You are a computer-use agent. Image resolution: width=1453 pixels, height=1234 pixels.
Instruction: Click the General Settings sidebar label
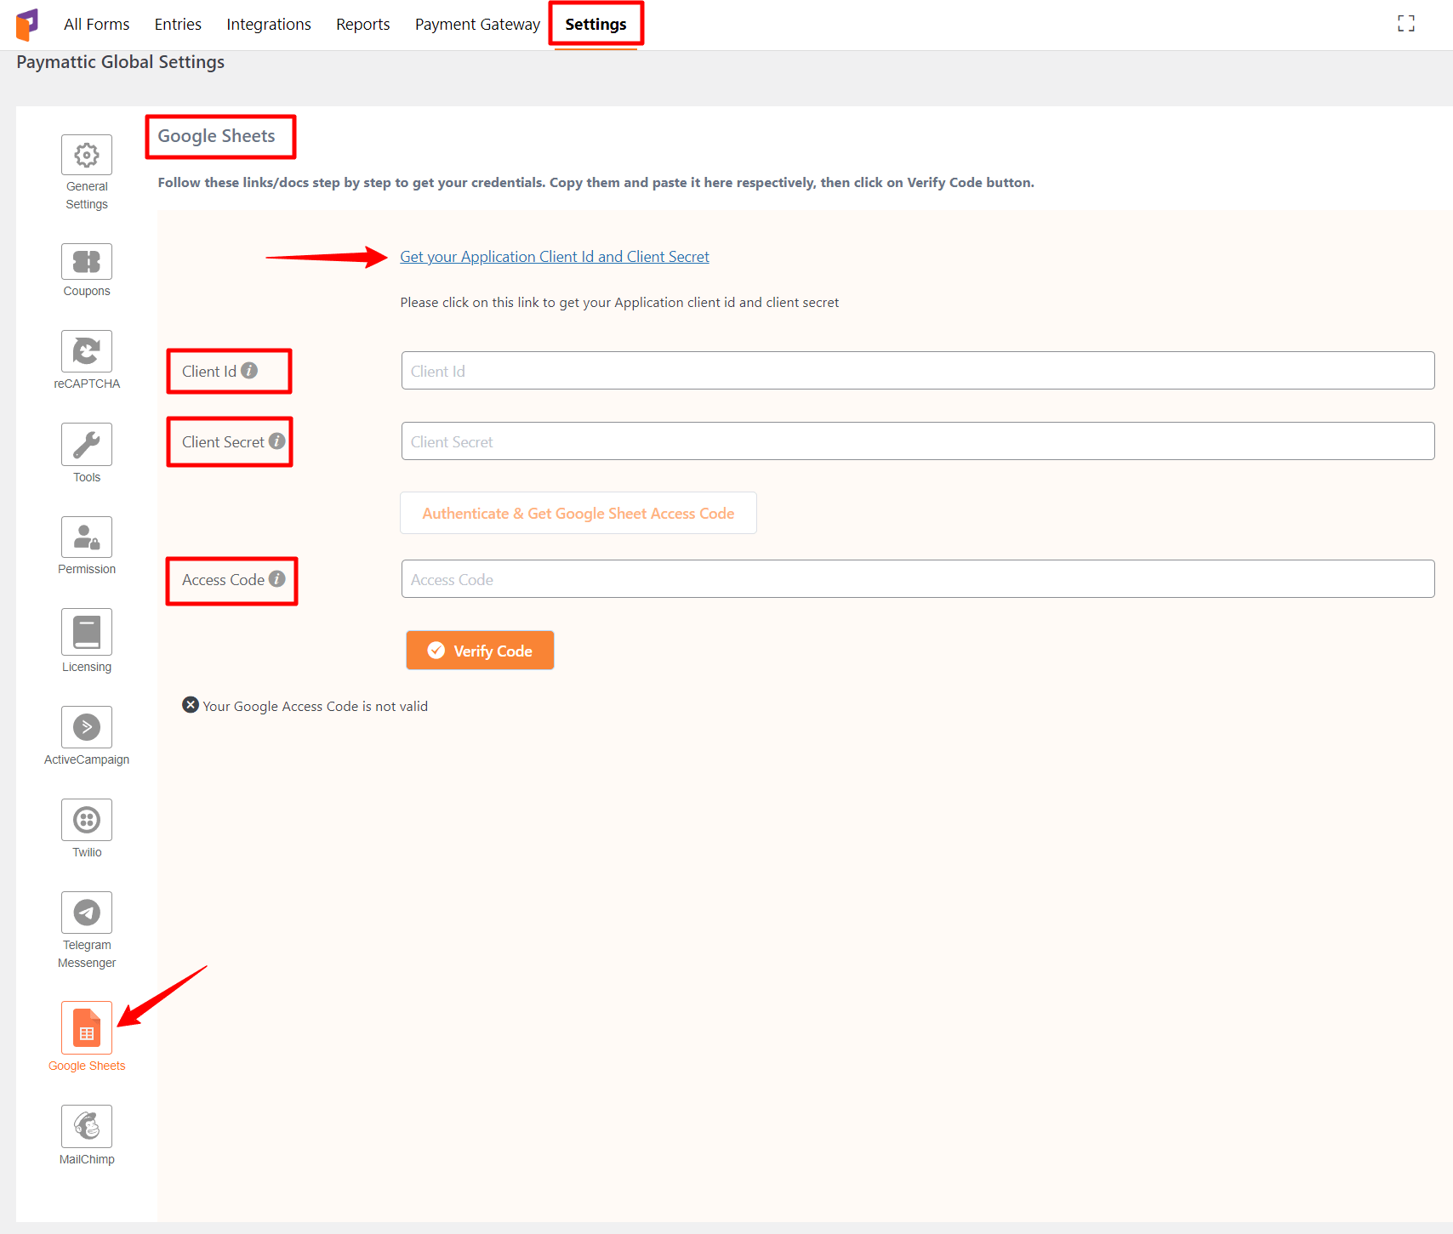87,196
